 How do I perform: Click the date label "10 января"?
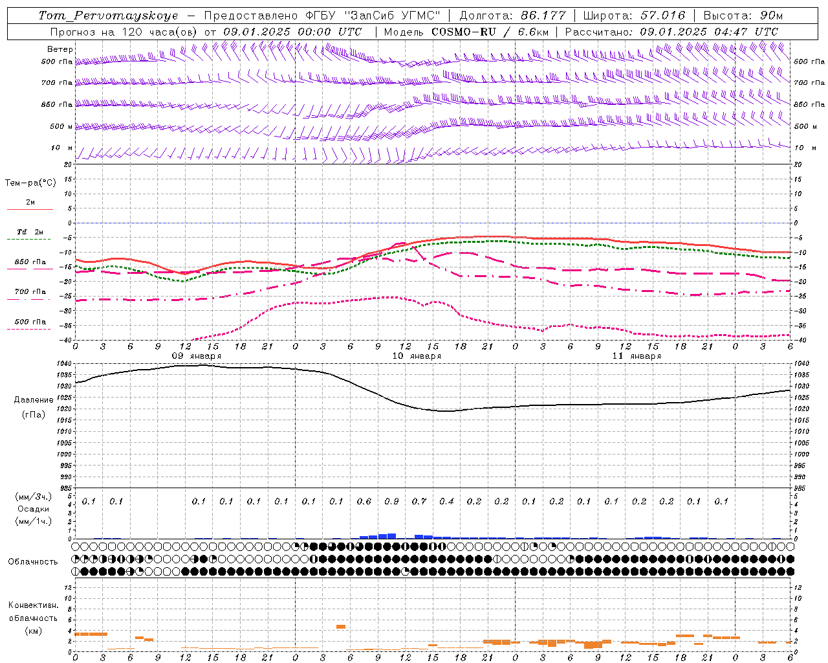(417, 356)
